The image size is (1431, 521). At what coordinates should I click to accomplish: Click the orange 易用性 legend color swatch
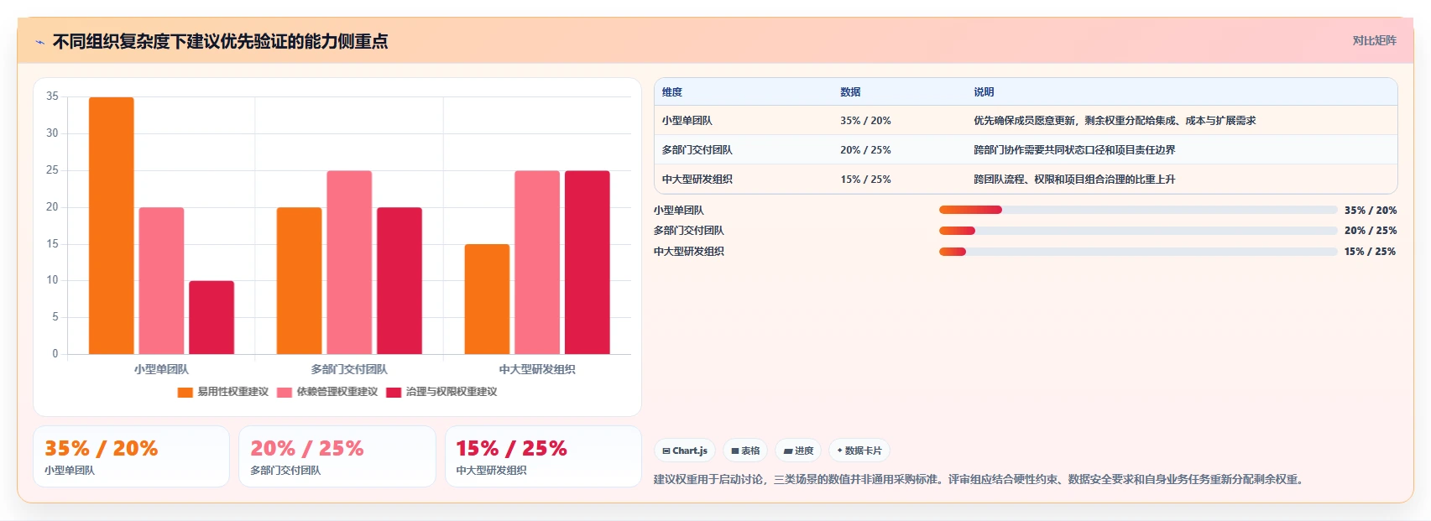tap(185, 392)
